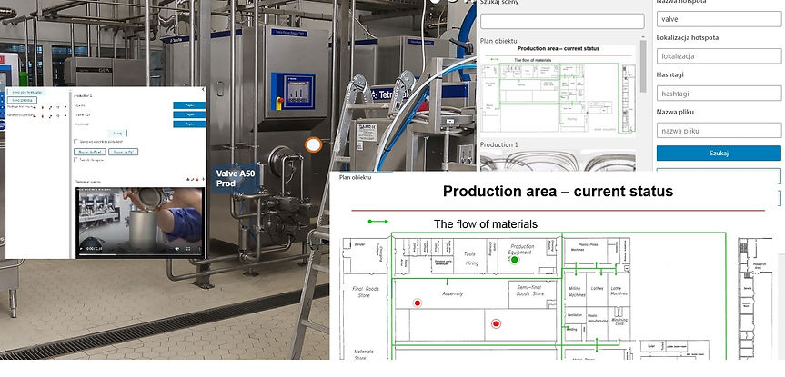The image size is (785, 377).
Task: Click 'The flow of materials' legend text
Action: click(486, 224)
